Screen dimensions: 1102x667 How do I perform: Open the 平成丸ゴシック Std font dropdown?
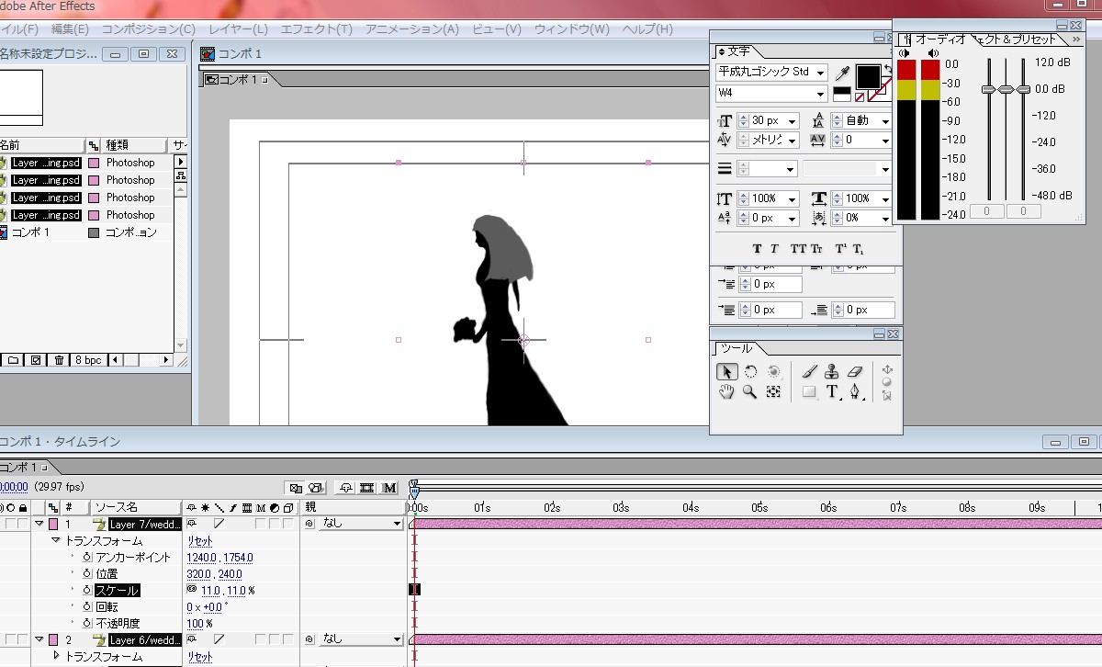(820, 73)
